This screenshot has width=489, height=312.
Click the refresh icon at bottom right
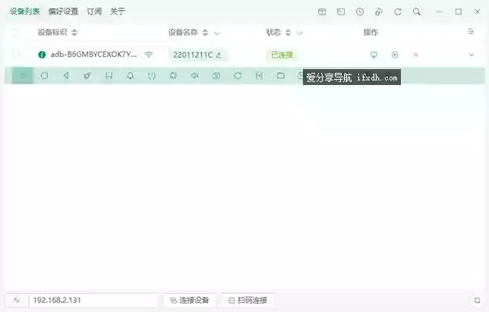(477, 301)
